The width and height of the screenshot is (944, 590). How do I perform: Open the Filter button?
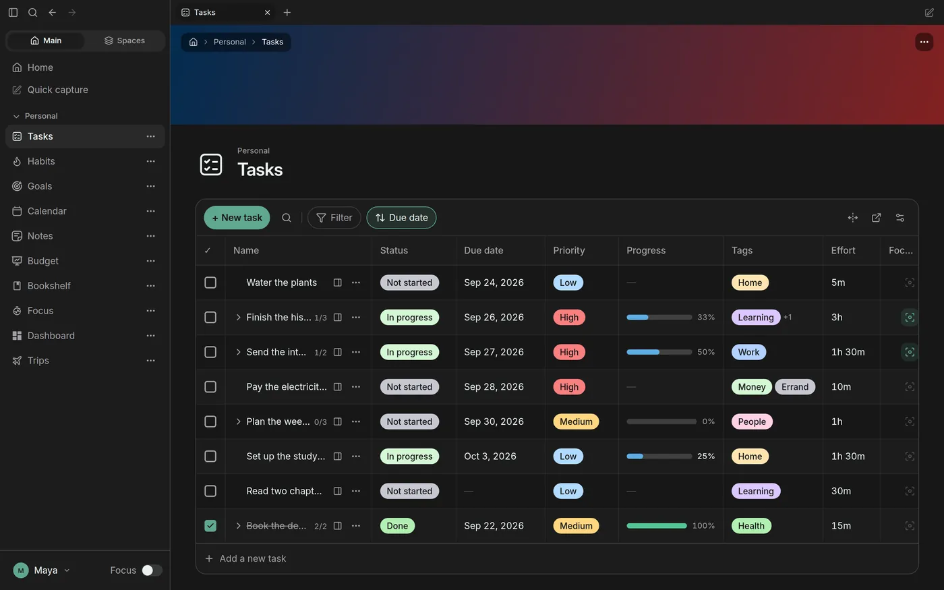334,218
